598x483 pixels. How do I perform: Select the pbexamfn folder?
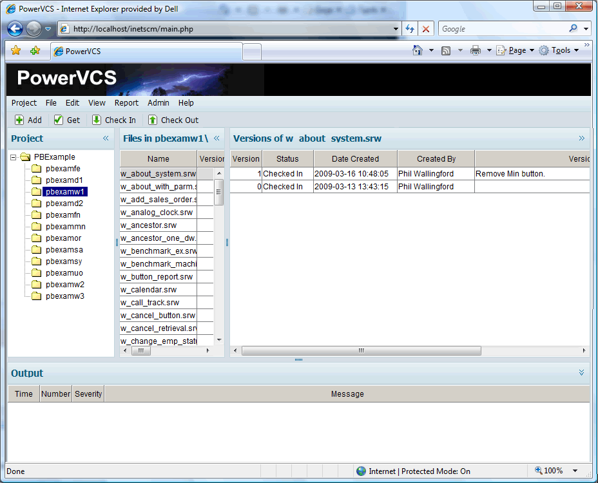tap(63, 215)
